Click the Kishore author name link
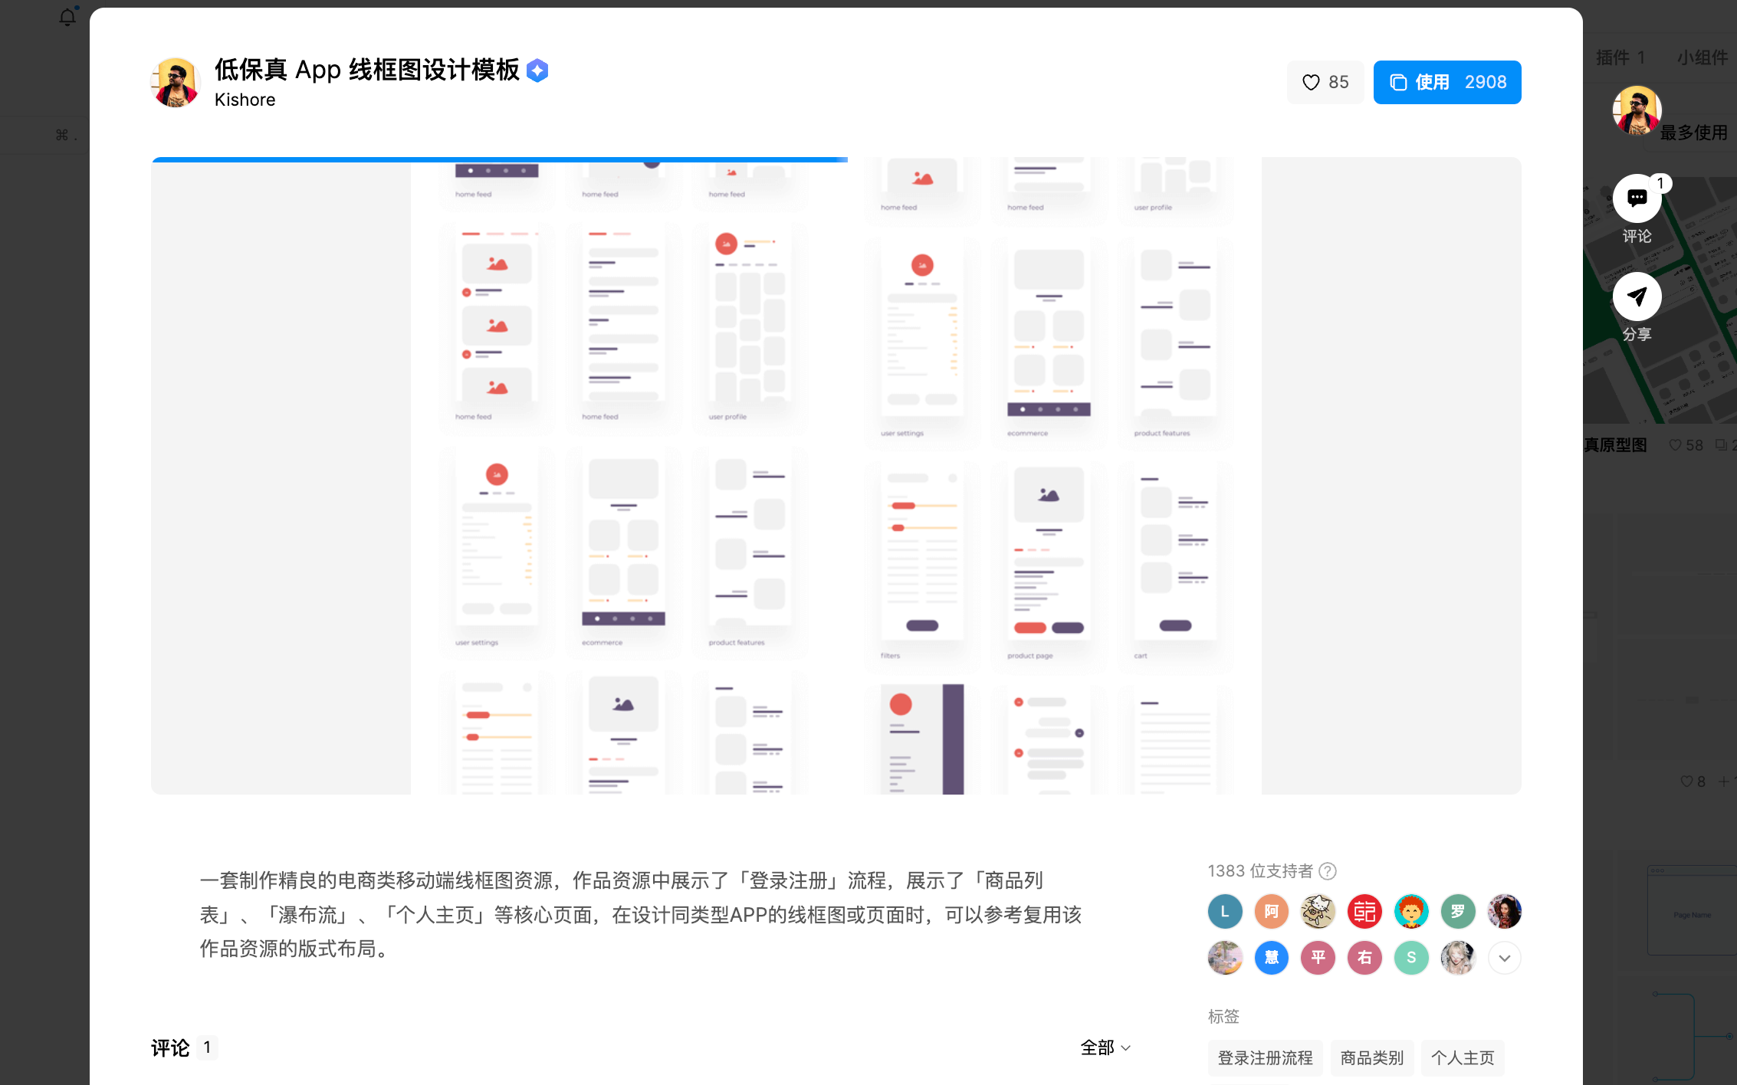 tap(245, 100)
